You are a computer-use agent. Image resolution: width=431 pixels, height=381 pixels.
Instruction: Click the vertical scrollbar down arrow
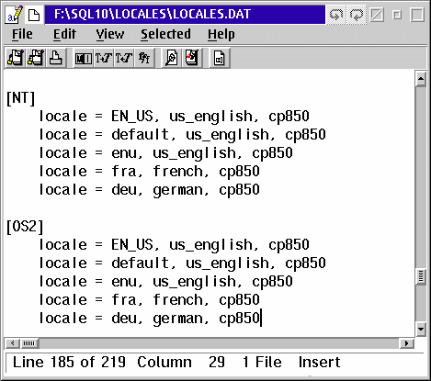(x=421, y=330)
